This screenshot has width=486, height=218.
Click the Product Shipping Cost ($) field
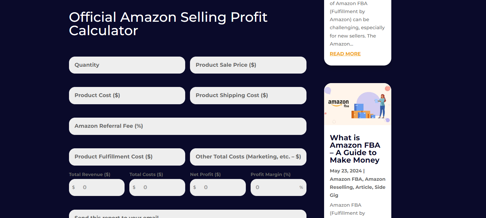[248, 95]
